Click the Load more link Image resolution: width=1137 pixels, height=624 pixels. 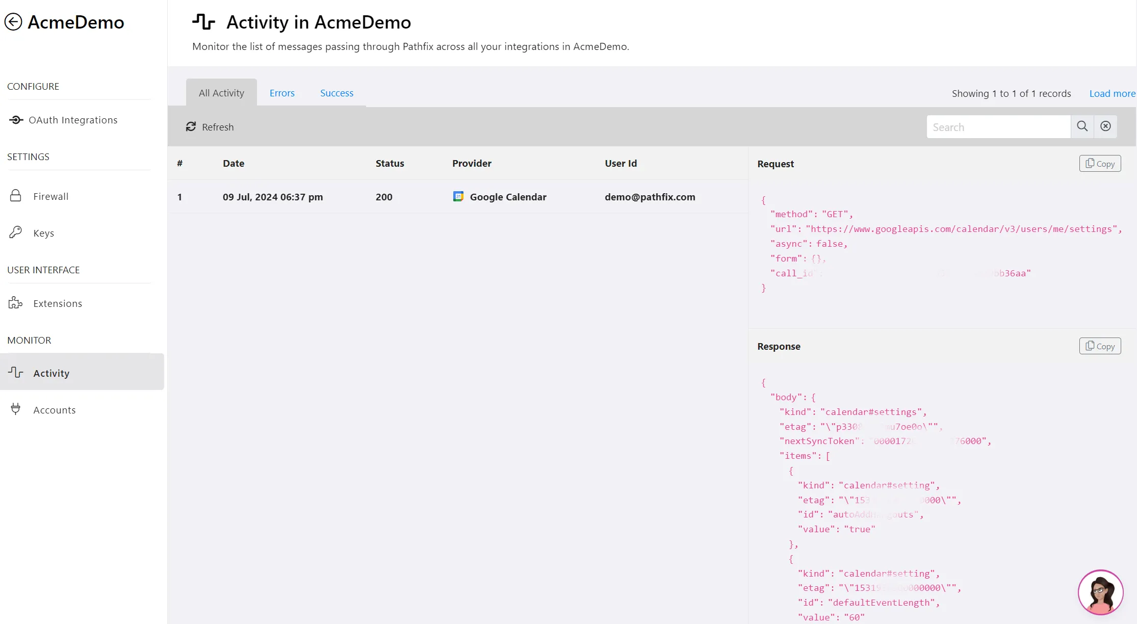[x=1112, y=93]
